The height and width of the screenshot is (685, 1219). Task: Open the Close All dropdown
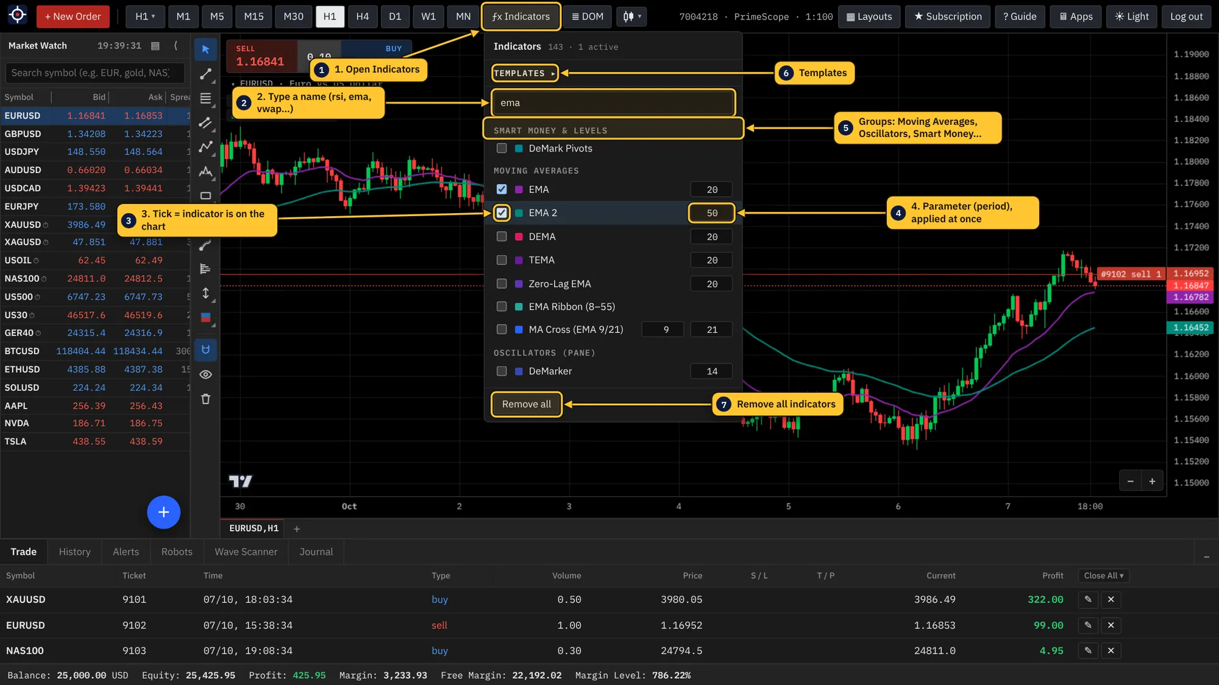coord(1103,576)
